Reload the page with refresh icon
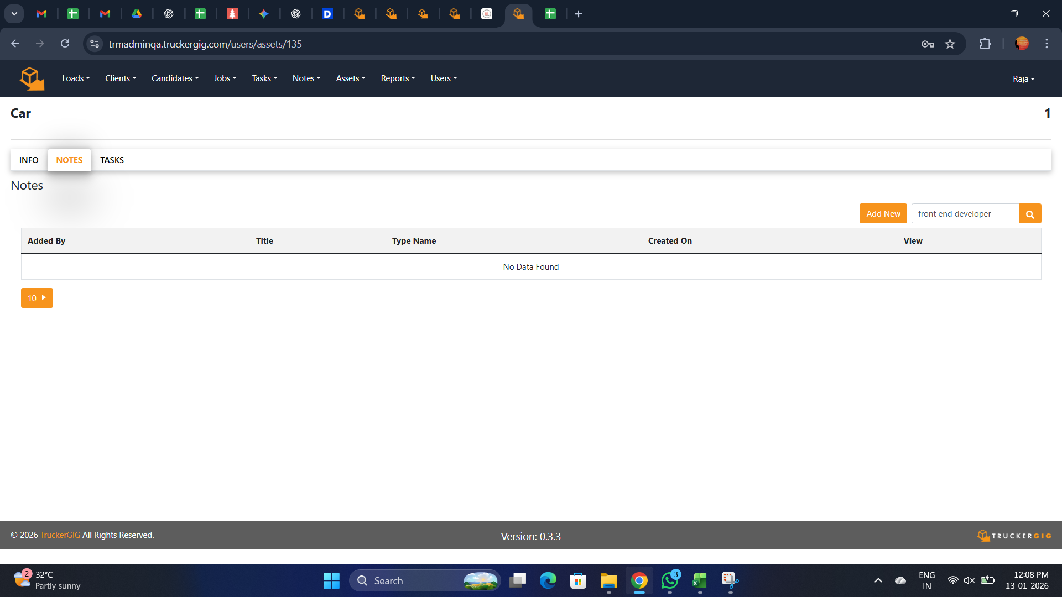The image size is (1062, 597). tap(65, 44)
